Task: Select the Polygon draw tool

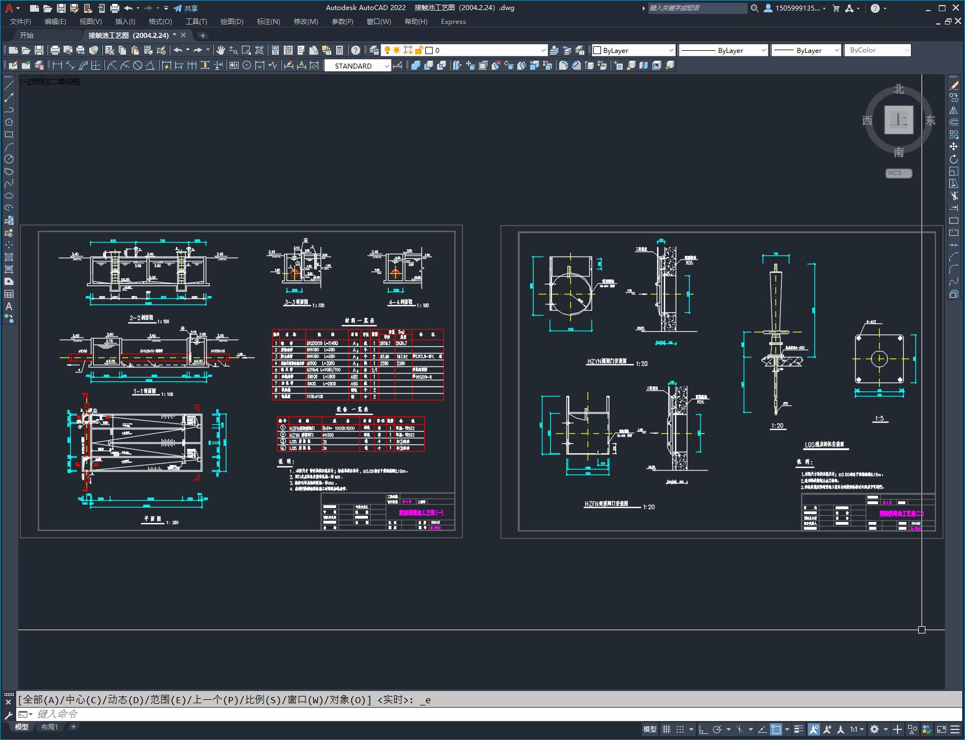Action: [x=9, y=122]
